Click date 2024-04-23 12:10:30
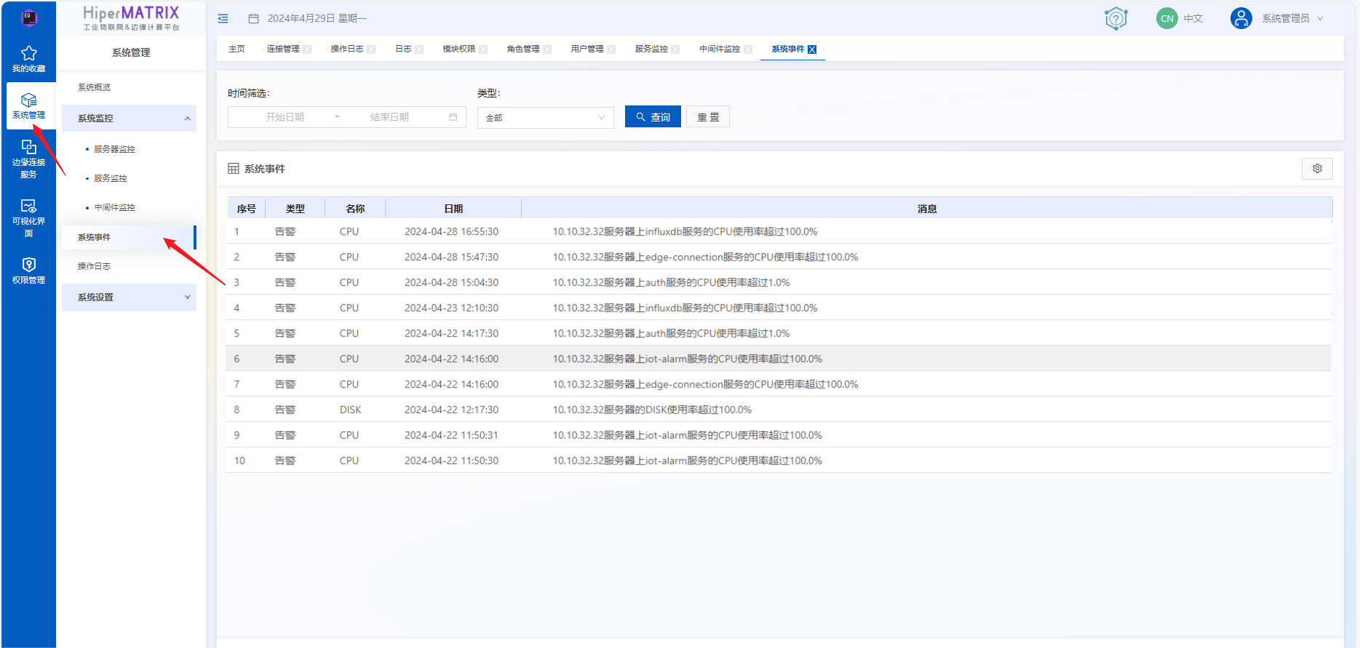 point(451,308)
